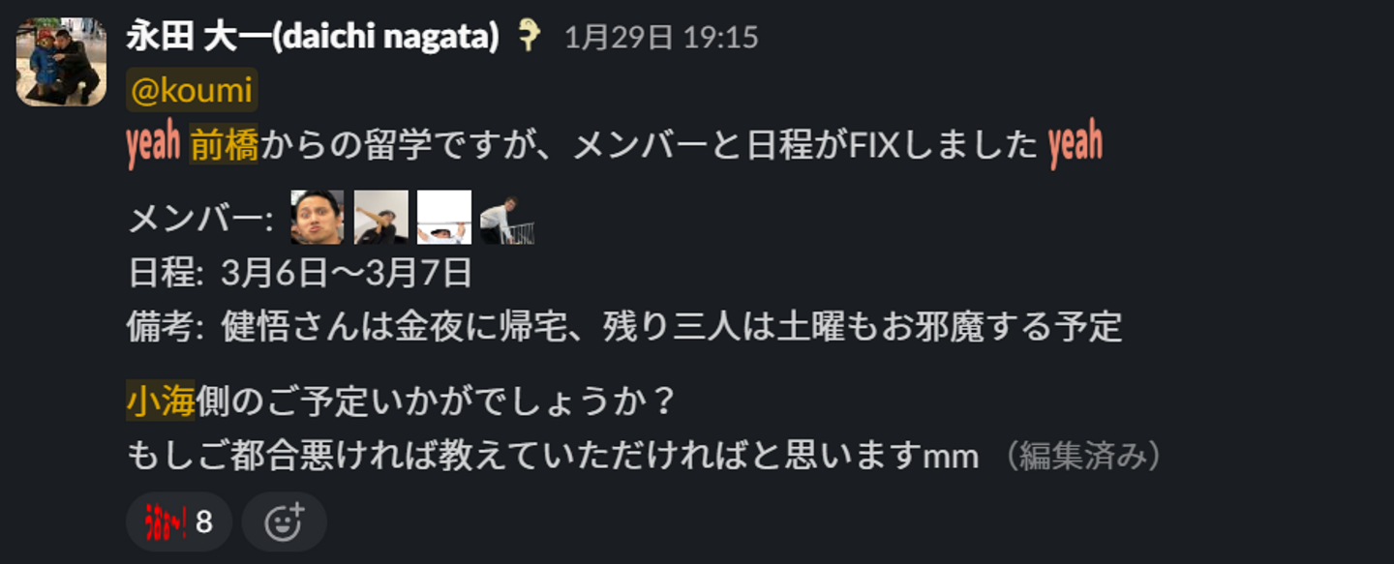Click the member emoji leaning on railing
Viewport: 1394px width, 564px height.
(507, 218)
